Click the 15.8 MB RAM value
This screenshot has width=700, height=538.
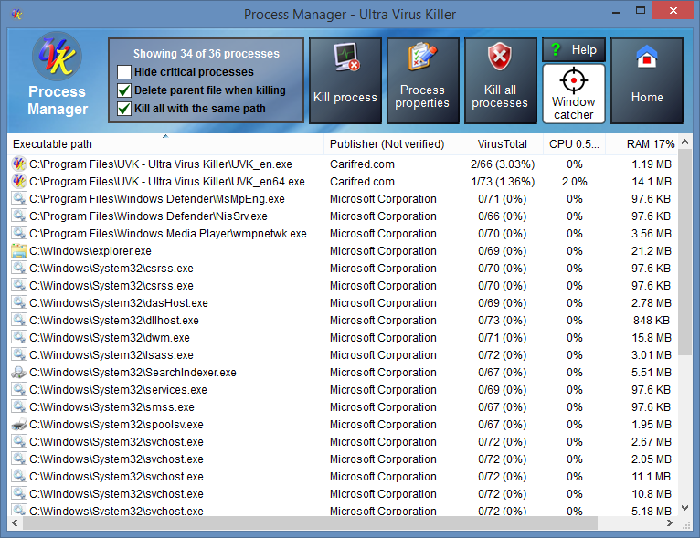coord(652,338)
